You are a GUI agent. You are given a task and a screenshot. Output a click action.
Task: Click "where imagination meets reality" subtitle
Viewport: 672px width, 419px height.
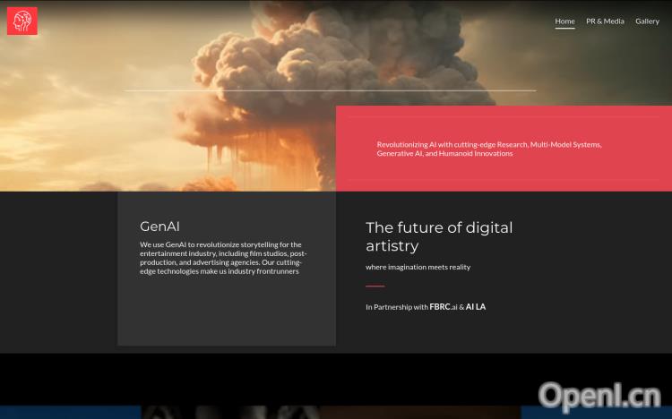[x=418, y=267]
